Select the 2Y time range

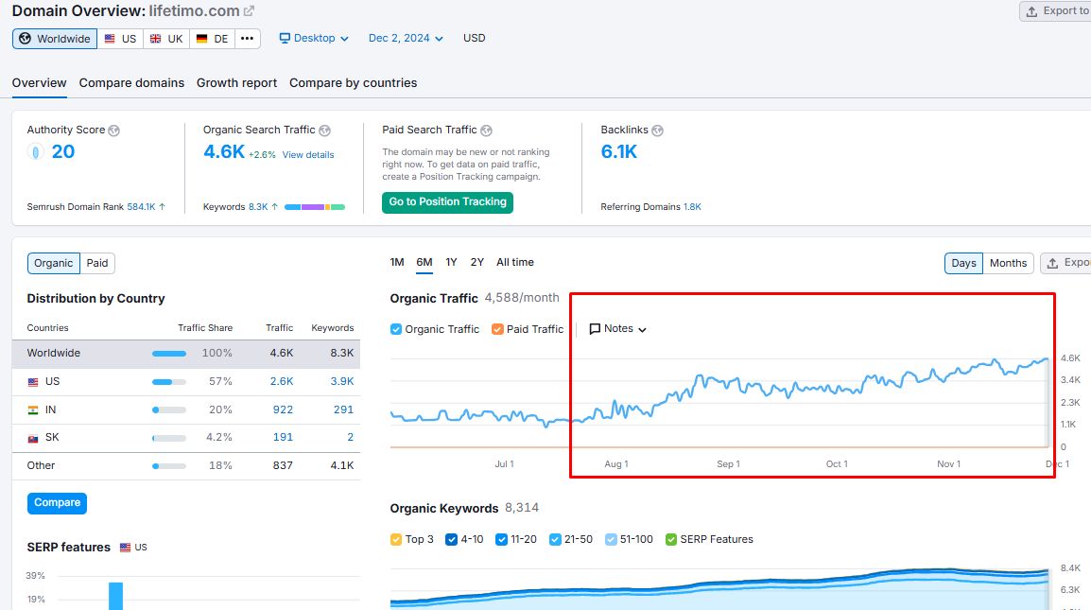[477, 263]
